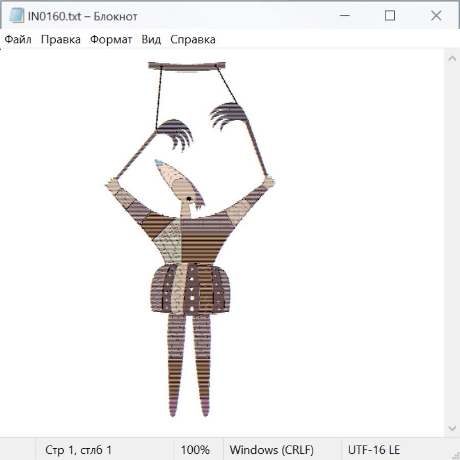The width and height of the screenshot is (460, 460).
Task: Open the Файл menu
Action: pos(18,40)
